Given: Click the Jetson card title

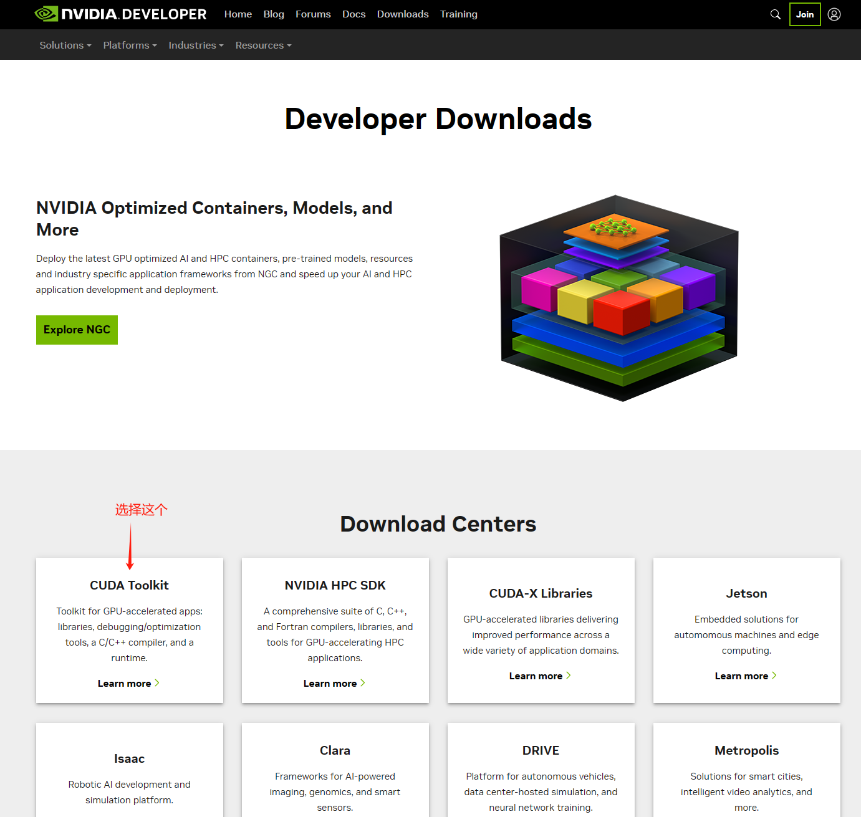Looking at the screenshot, I should tap(746, 593).
